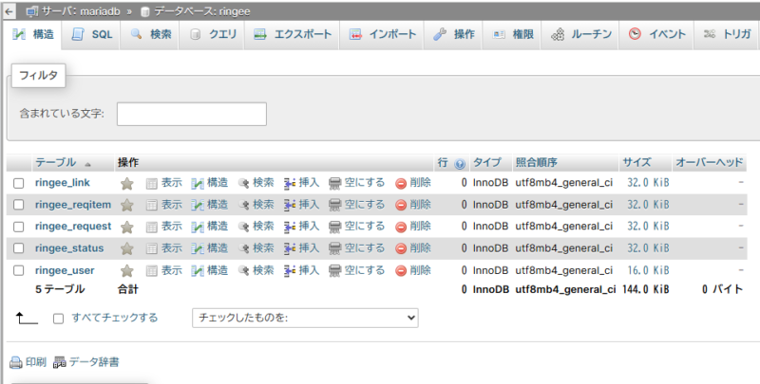Screen dimensions: 760x384
Task: Enable the すべてチェックする checkbox
Action: point(59,319)
